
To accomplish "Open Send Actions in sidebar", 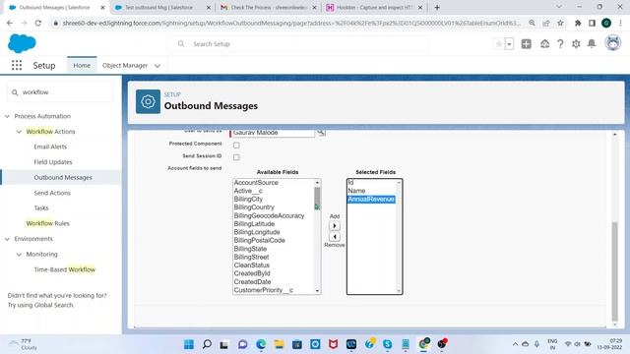I will click(x=52, y=193).
